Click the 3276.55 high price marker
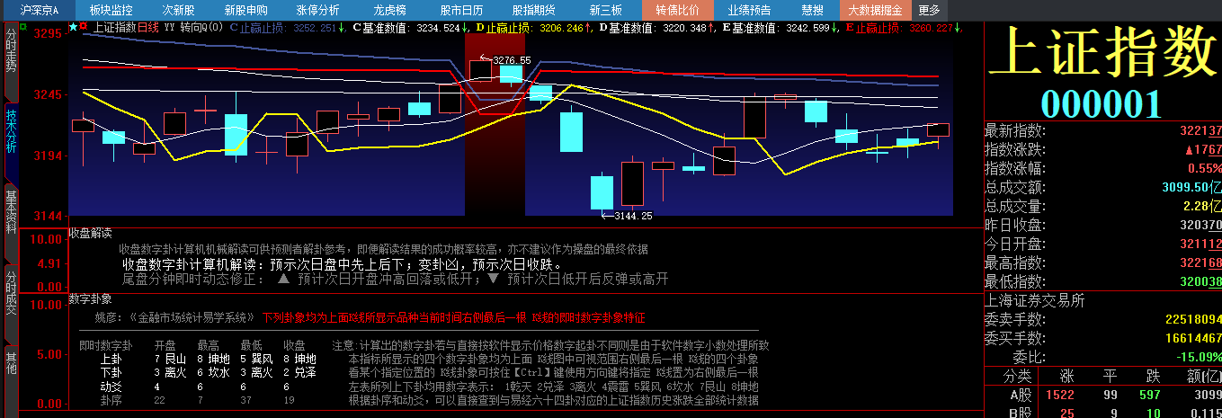This screenshot has height=418, width=1222. 512,60
